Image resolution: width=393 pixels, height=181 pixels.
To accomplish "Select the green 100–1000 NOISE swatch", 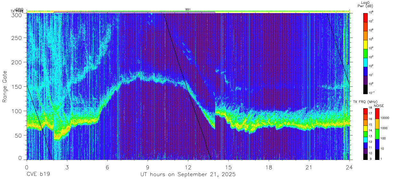I will (377, 134).
